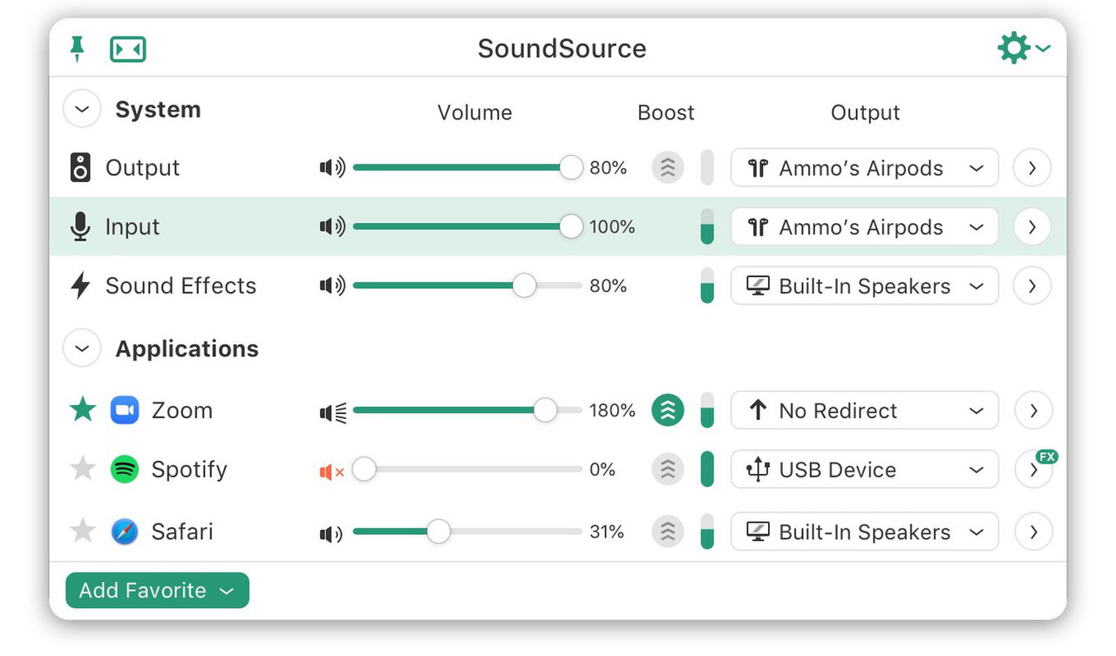Click the compact window mode icon
Screen dimensions: 1116x656
[x=127, y=48]
